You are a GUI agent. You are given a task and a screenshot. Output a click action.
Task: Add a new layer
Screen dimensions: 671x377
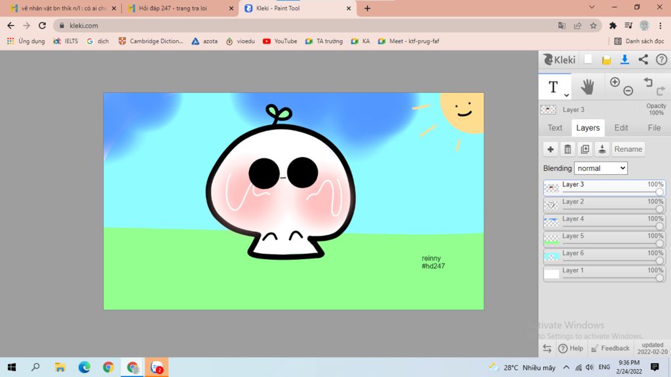[x=550, y=149]
